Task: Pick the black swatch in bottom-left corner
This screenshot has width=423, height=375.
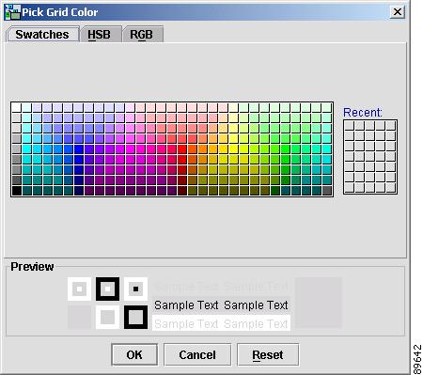Action: coord(17,190)
